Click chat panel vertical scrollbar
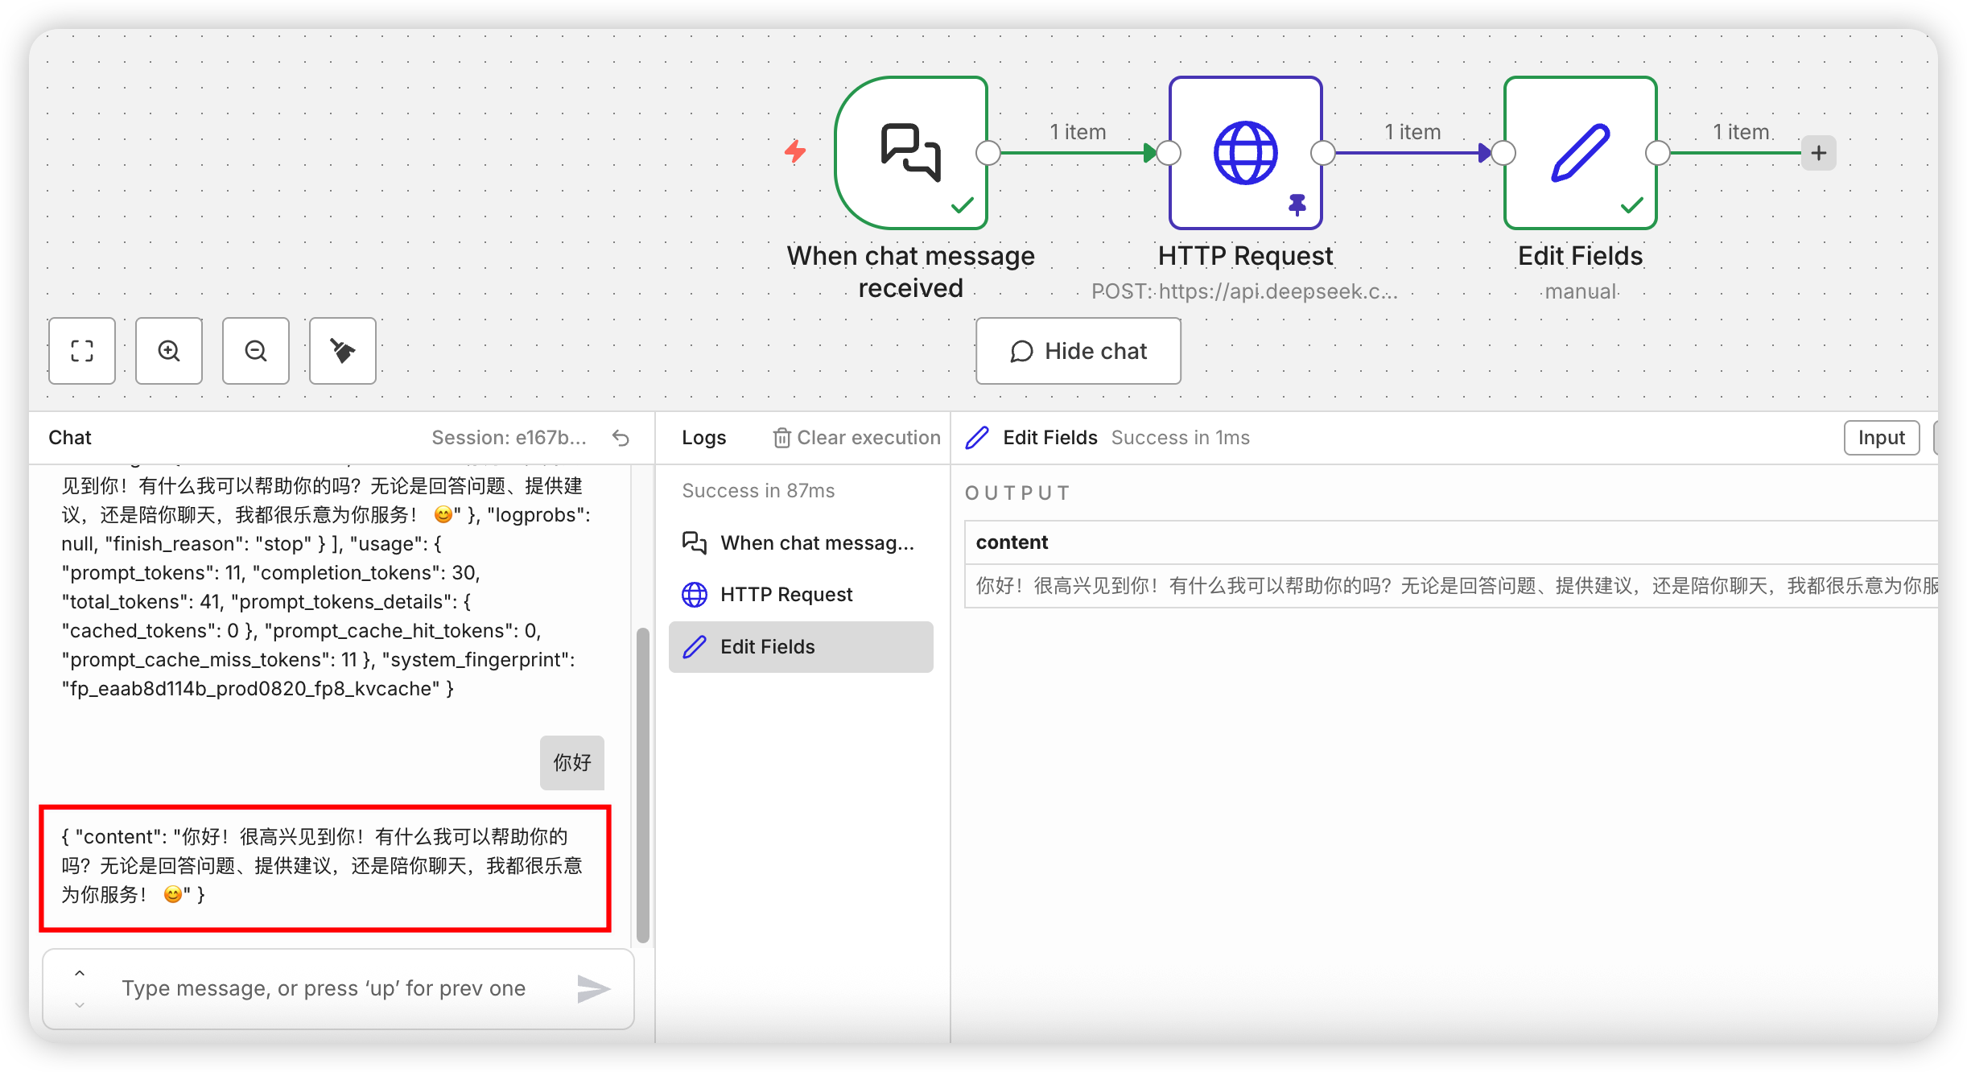The width and height of the screenshot is (1967, 1072). [642, 784]
